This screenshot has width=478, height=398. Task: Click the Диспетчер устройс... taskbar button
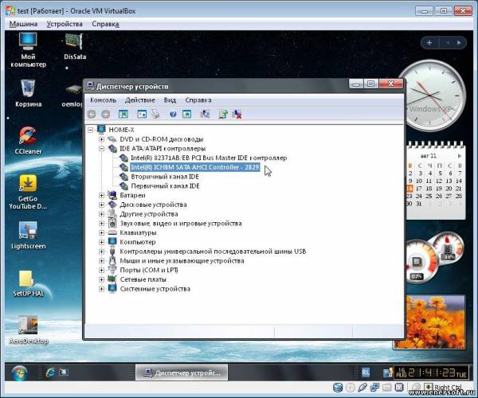point(182,373)
